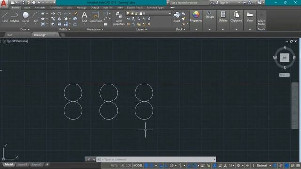Open Layer Properties manager

tap(119, 18)
